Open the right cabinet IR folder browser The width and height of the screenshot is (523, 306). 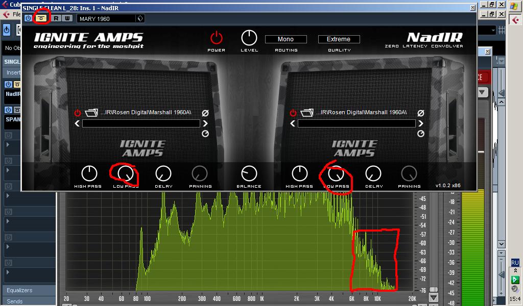pyautogui.click(x=307, y=113)
